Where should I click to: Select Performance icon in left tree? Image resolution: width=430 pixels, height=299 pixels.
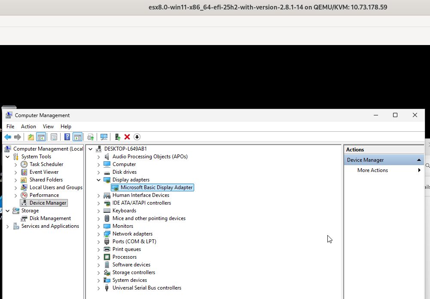click(24, 195)
